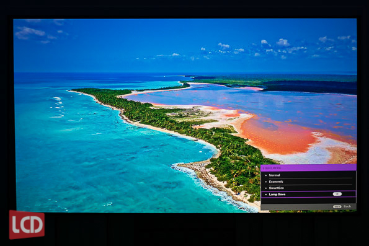Screen dimensions: 369x246
Task: Click the bullet marker next to SmartEco
Action: [266, 188]
